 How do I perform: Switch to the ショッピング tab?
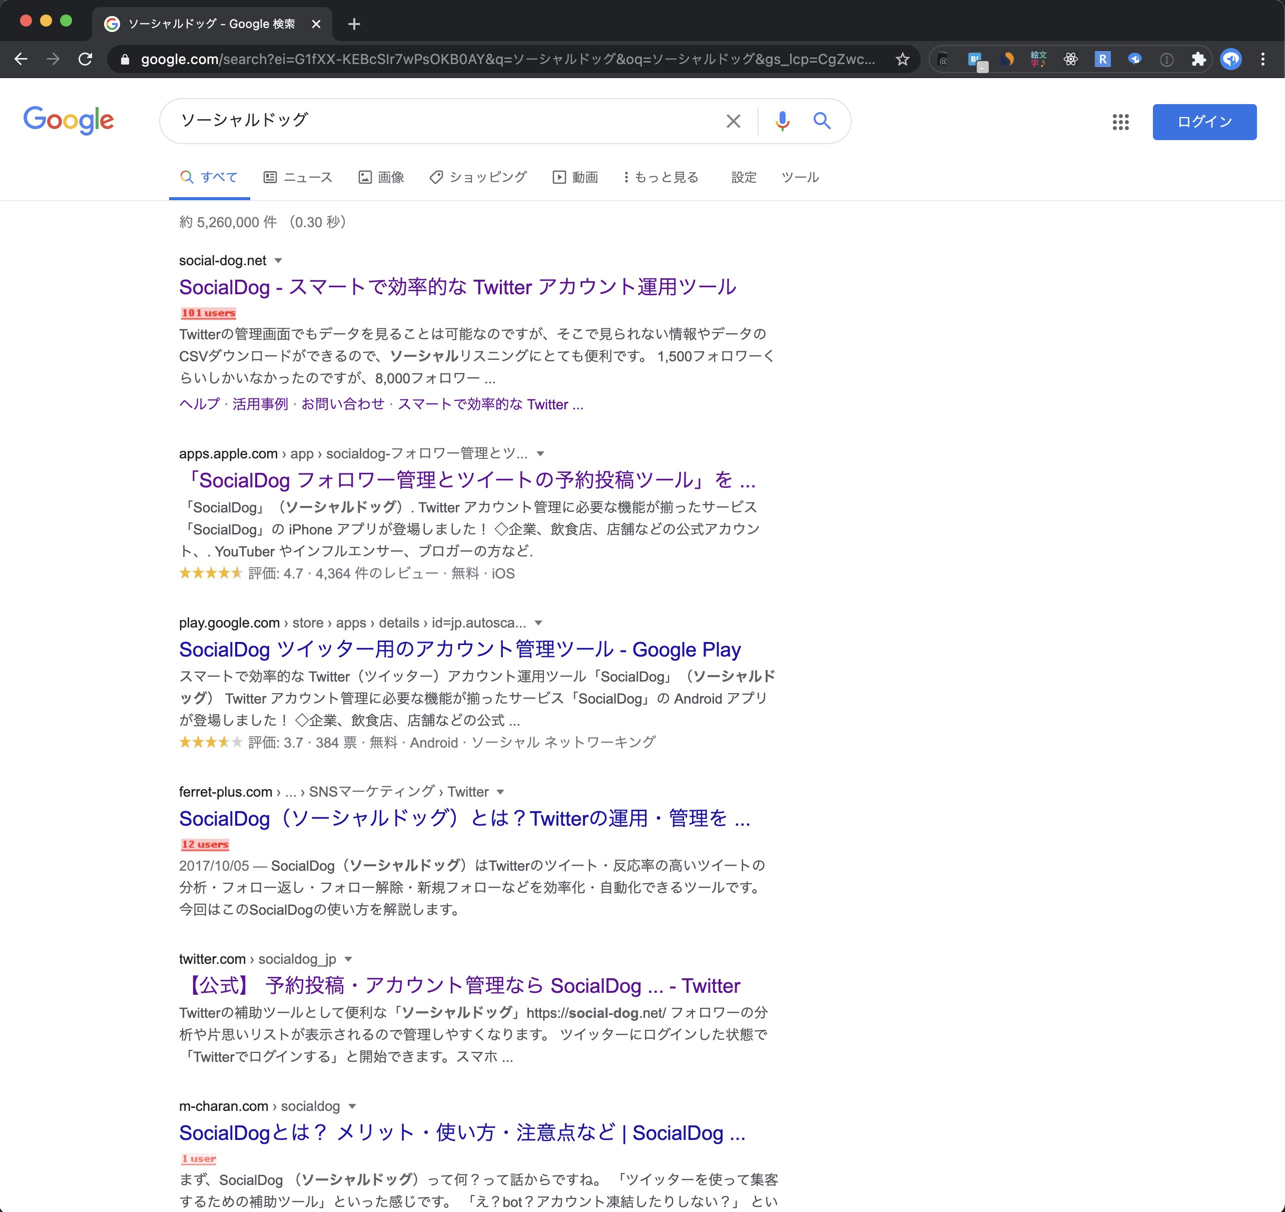478,177
